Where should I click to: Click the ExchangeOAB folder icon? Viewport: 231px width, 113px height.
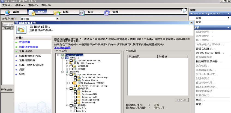(x=79, y=94)
